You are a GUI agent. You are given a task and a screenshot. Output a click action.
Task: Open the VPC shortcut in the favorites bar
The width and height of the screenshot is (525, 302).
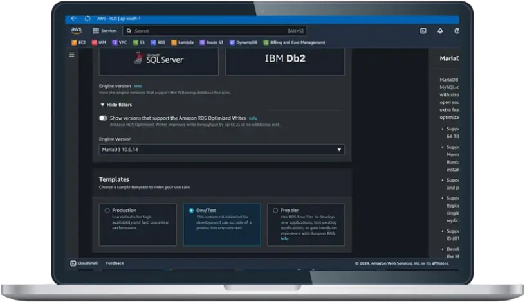(x=119, y=42)
